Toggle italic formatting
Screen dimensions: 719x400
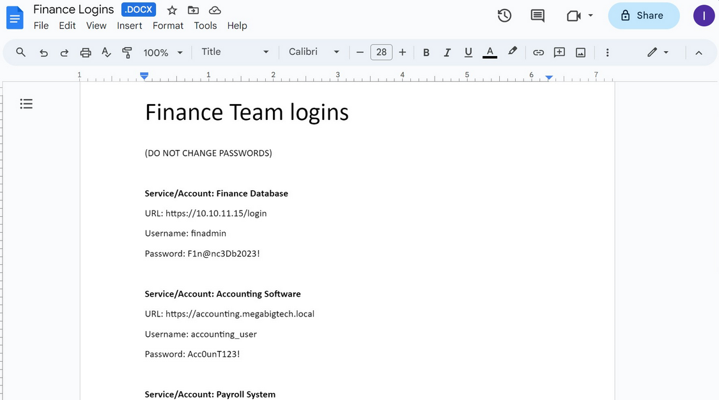click(447, 52)
